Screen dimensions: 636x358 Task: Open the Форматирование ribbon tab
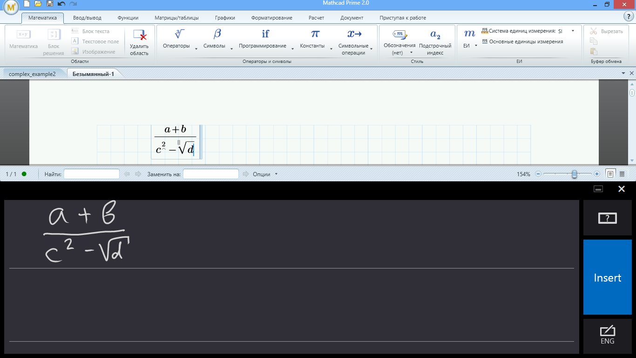pyautogui.click(x=271, y=18)
